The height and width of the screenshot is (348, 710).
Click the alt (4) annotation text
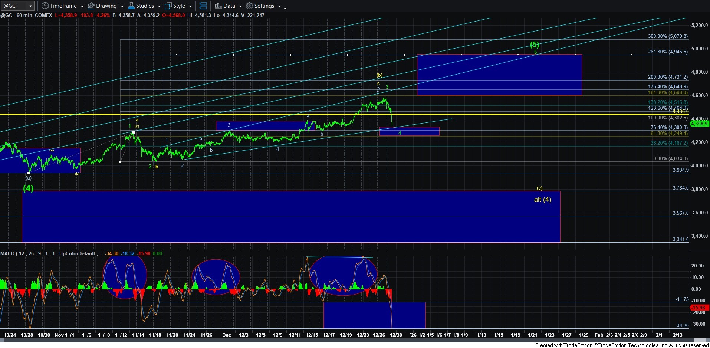(542, 200)
